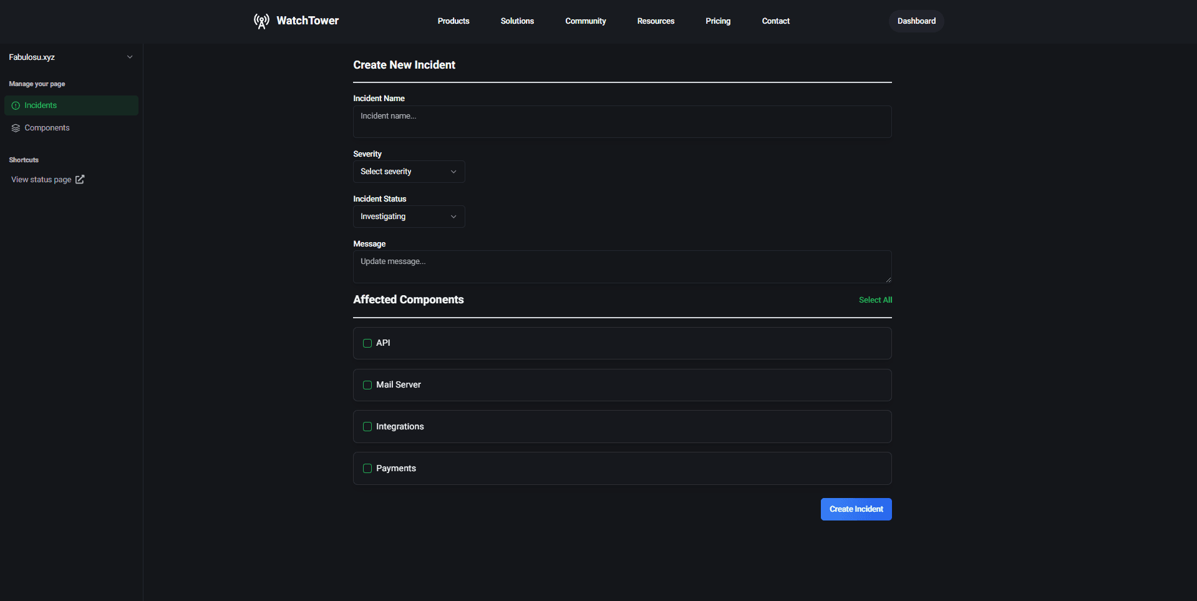Click the external link icon beside View status page
Screen dimensions: 1197x601
79,179
